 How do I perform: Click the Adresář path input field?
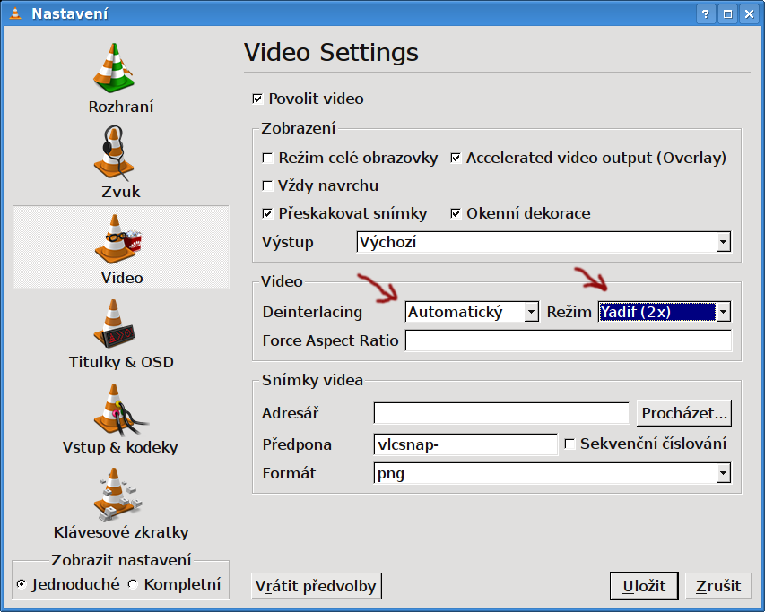tap(501, 413)
